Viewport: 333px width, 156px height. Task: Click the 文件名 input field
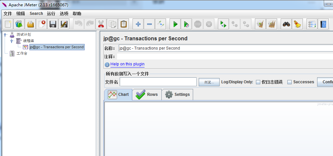pyautogui.click(x=158, y=82)
